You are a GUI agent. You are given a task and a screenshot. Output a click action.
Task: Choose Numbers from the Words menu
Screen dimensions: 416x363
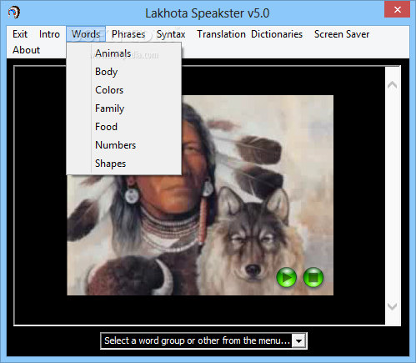coord(124,145)
